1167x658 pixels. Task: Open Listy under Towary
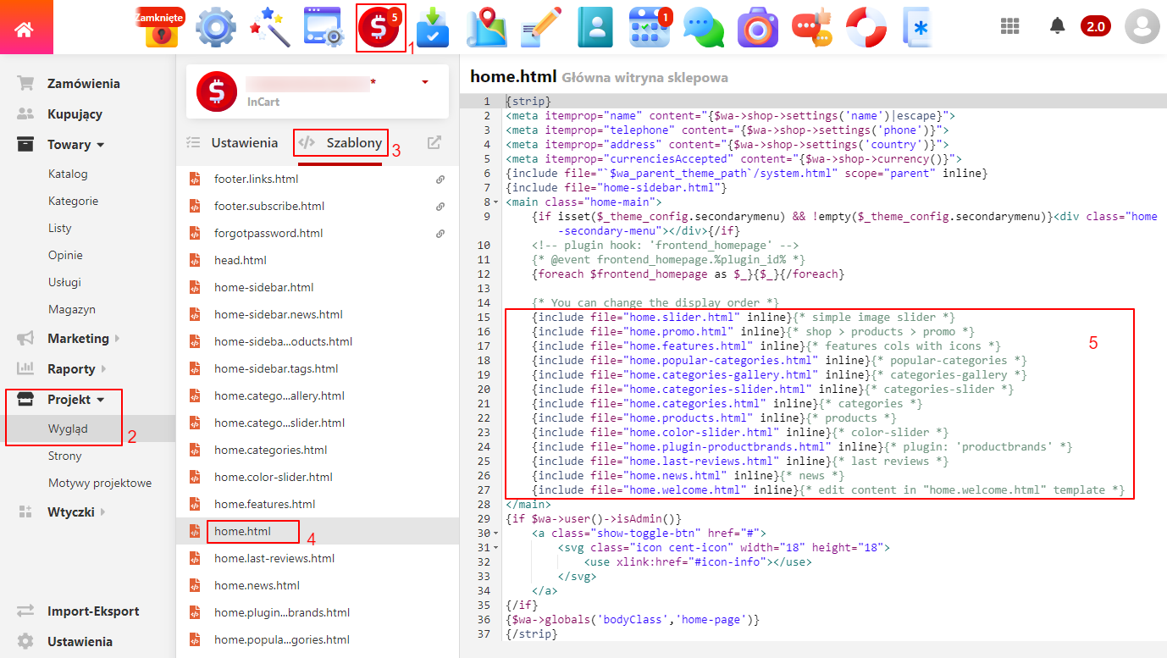coord(59,228)
